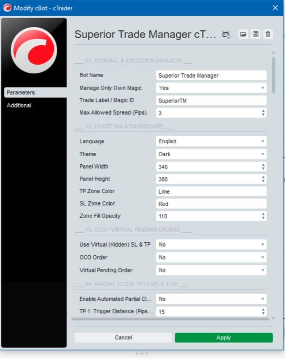Click the '12. CHART GUI & DASHBOARD' header

[124, 126]
